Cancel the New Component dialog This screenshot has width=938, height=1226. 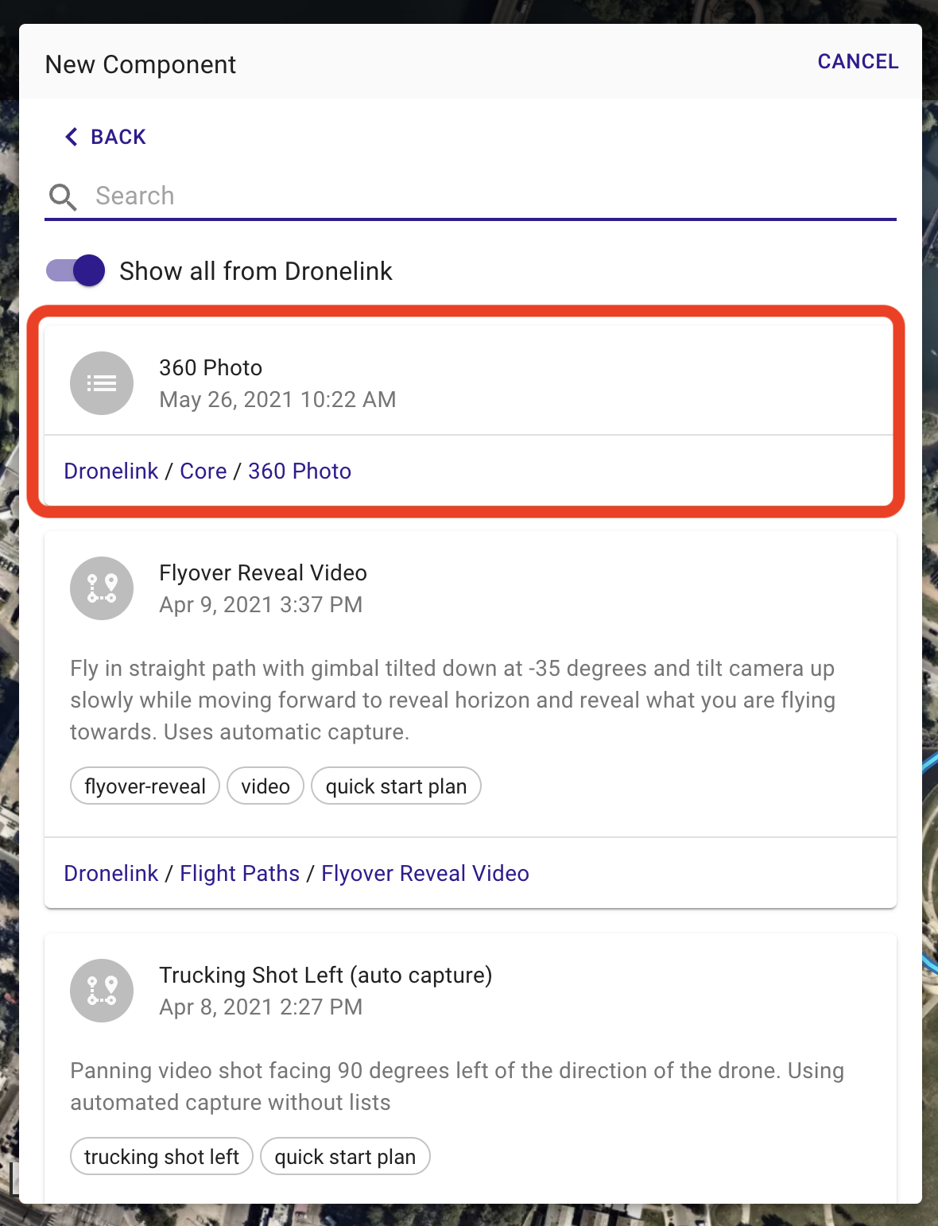coord(858,61)
